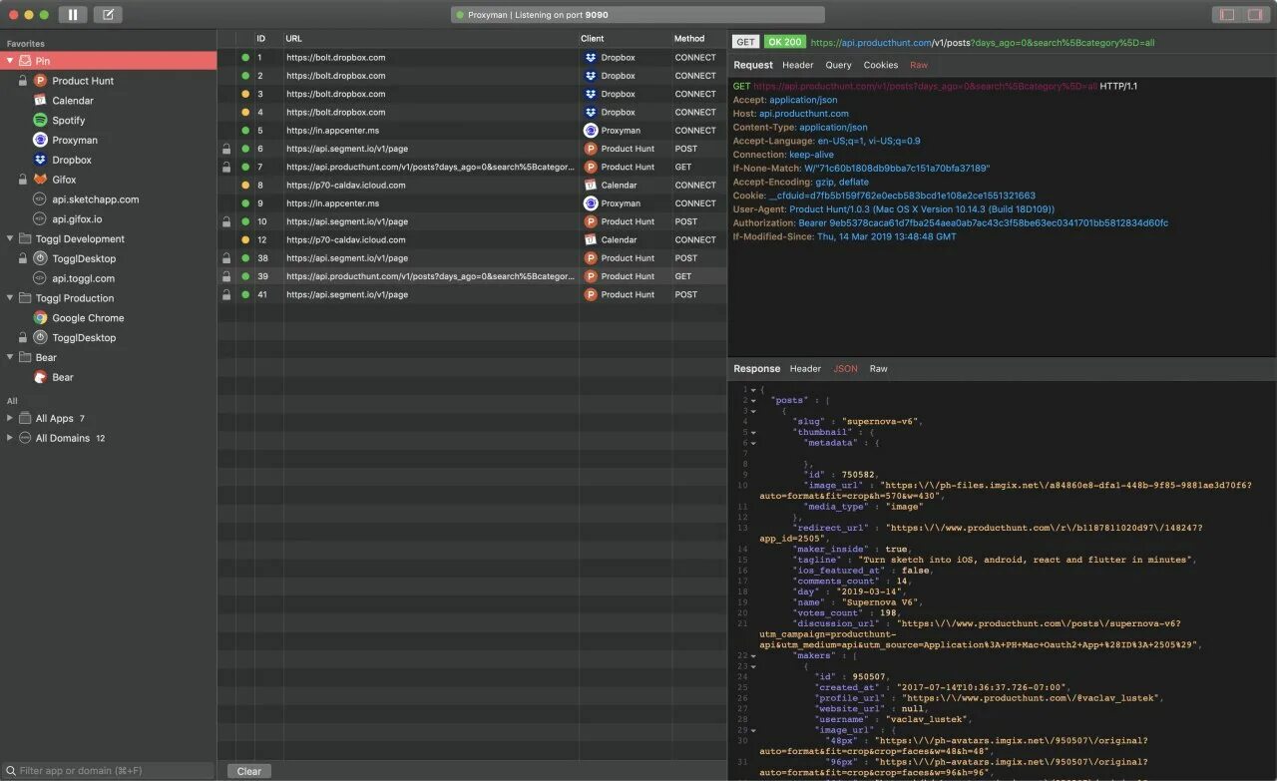The width and height of the screenshot is (1277, 781).
Task: Select Google Chrome in sidebar
Action: (x=88, y=318)
